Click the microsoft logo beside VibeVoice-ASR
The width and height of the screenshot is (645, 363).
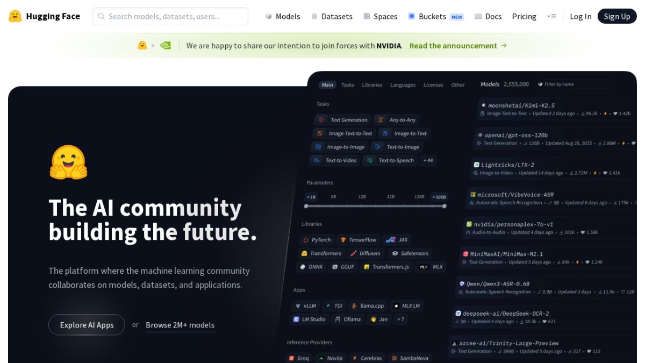(x=473, y=195)
